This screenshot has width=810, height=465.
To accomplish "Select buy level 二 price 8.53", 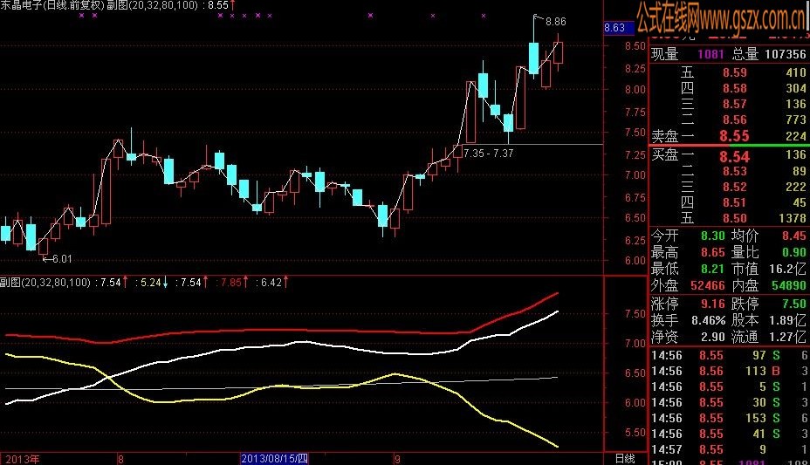I will 735,171.
